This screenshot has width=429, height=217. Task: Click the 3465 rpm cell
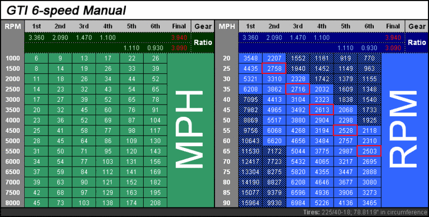(x=369, y=203)
